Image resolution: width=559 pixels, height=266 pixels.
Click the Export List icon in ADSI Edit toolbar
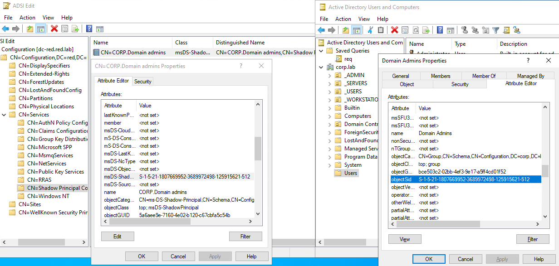[x=75, y=29]
